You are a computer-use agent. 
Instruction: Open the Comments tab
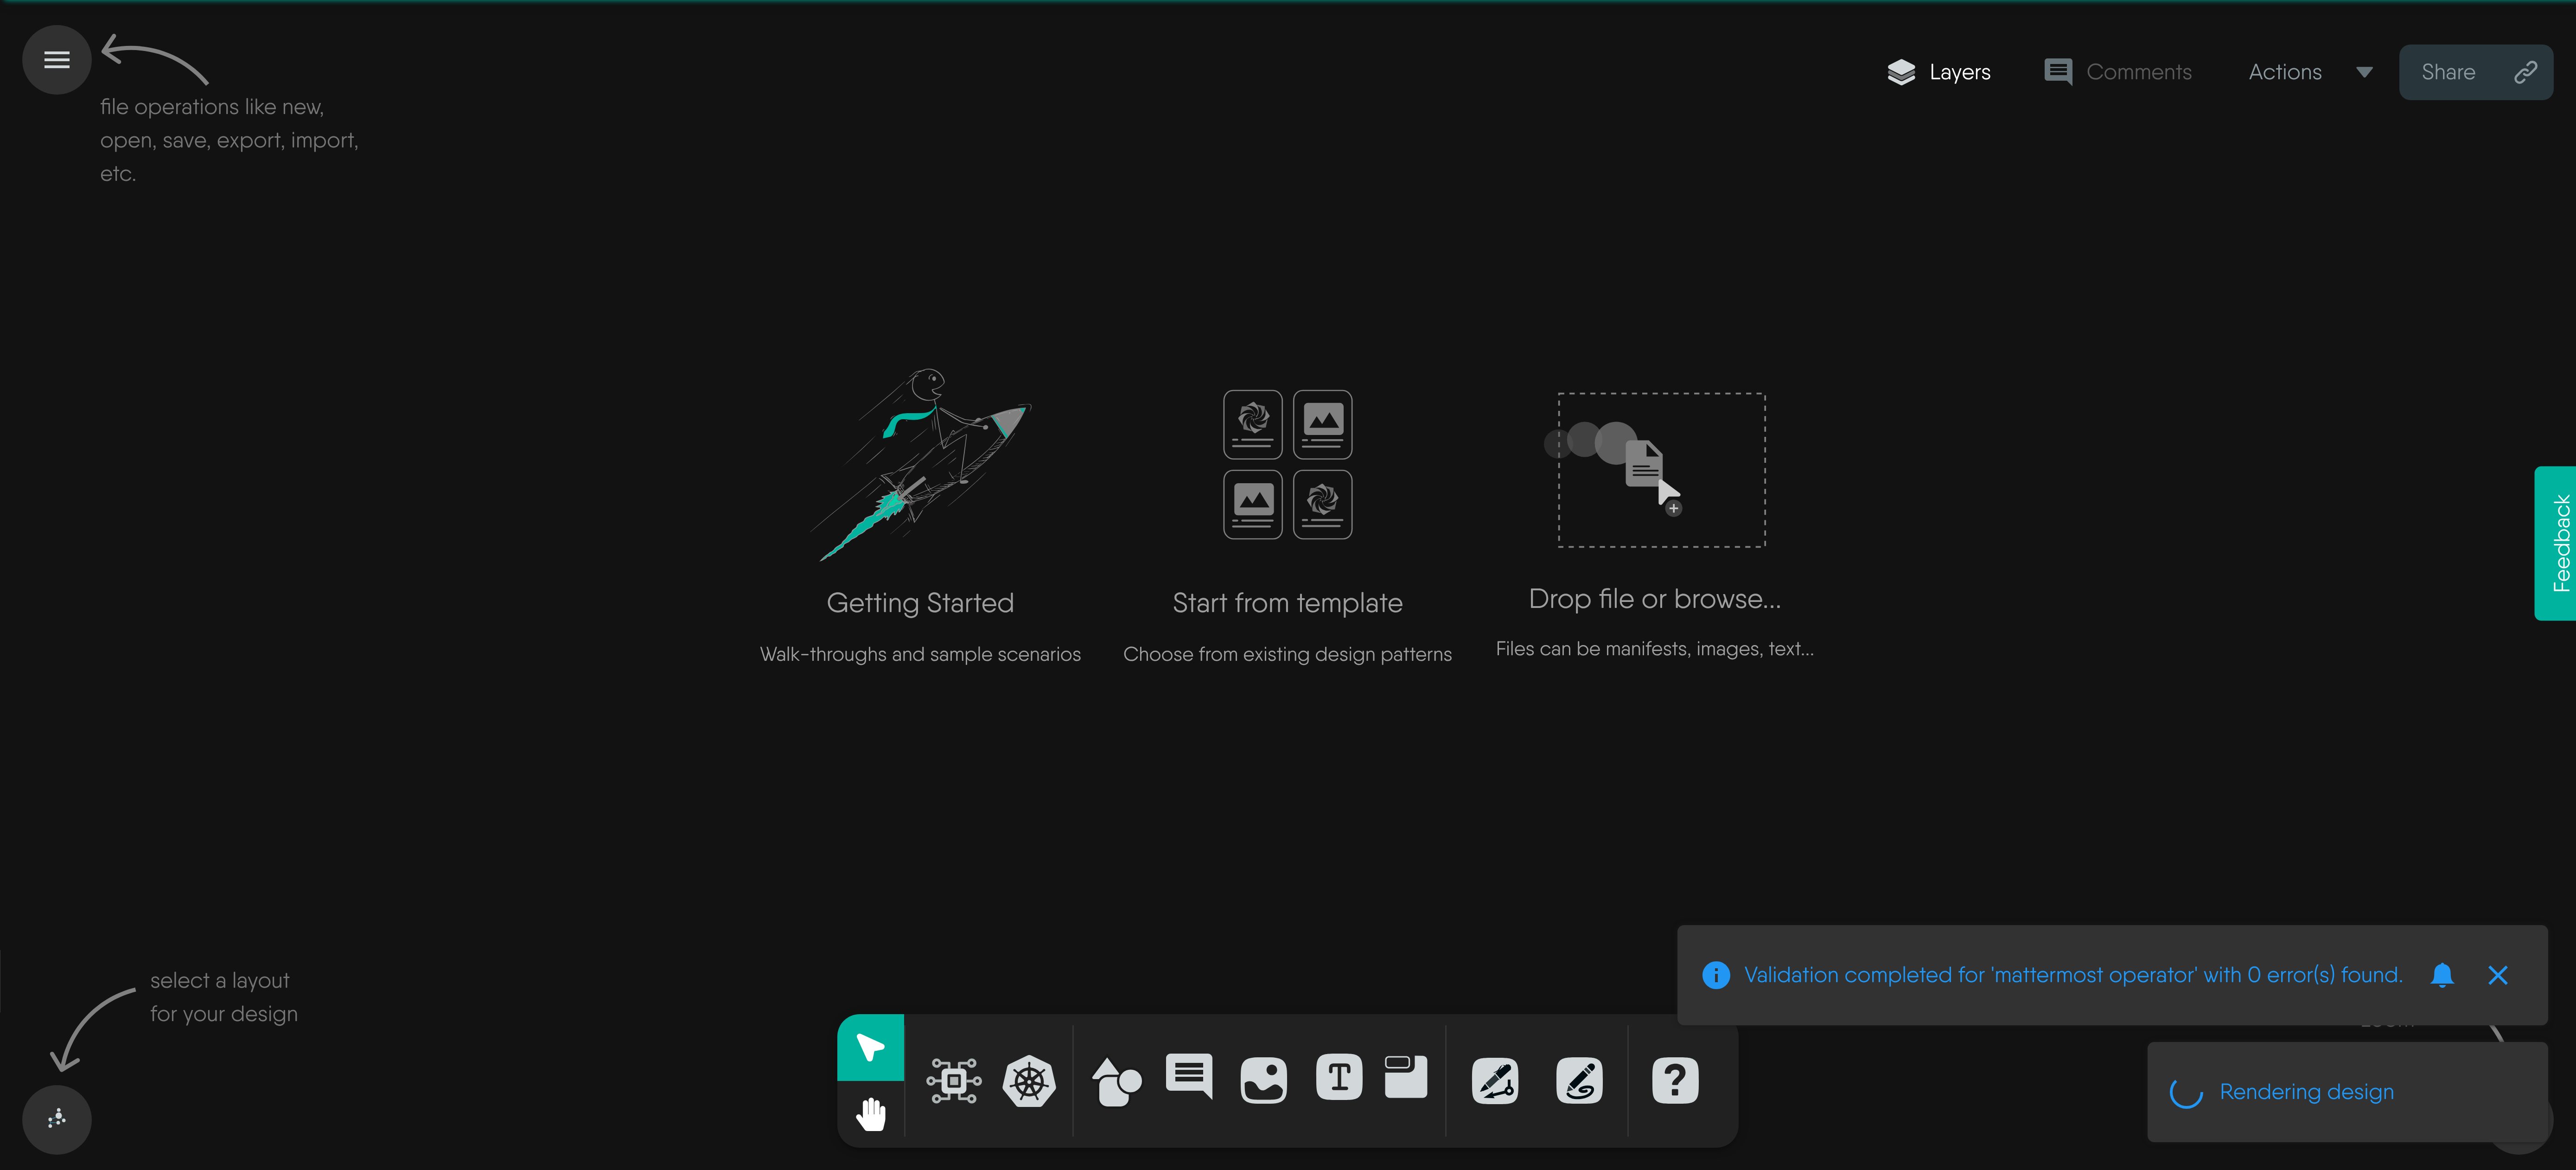(2118, 72)
